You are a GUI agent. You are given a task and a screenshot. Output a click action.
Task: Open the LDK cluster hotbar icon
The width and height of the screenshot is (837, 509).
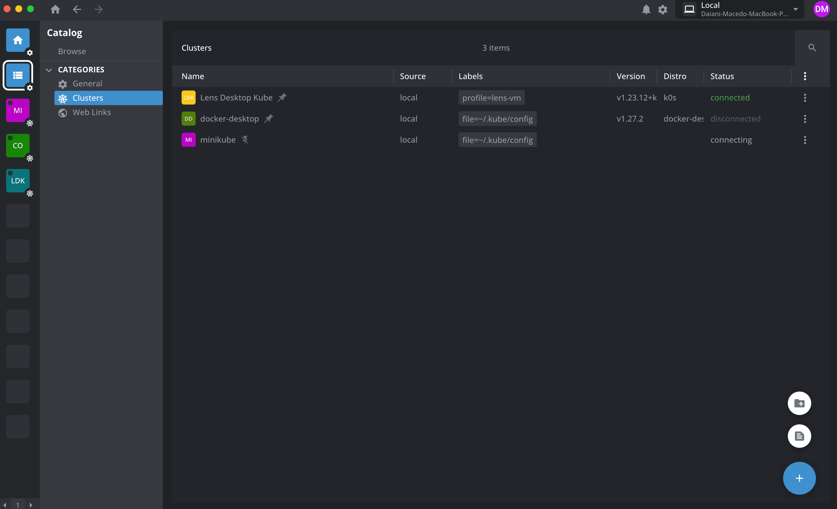(x=18, y=181)
